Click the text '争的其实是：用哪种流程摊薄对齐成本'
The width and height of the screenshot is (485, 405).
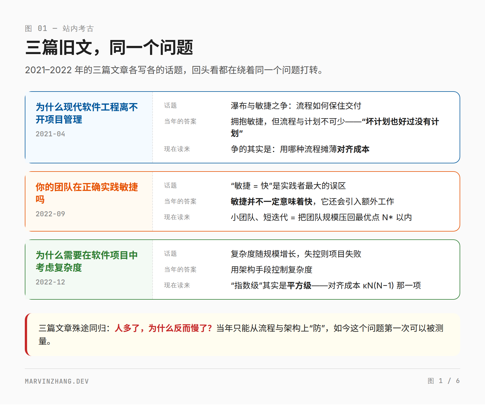pos(300,149)
